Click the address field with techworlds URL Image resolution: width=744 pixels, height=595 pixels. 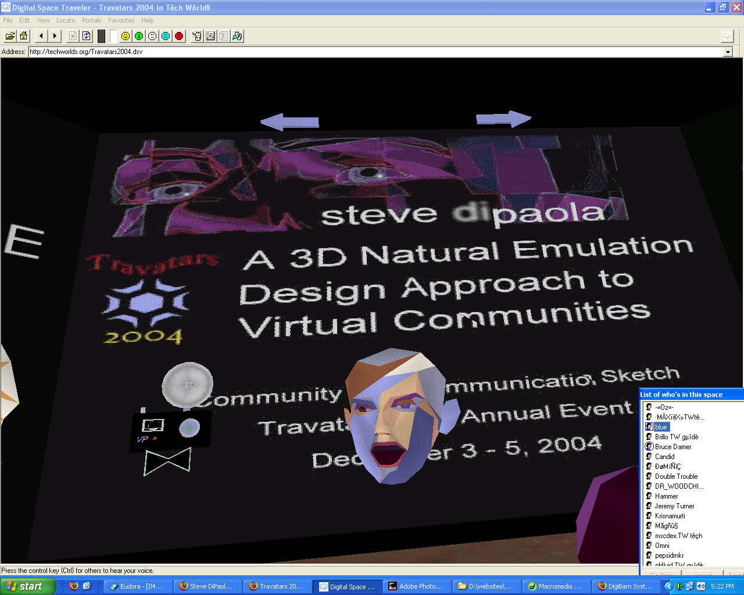(x=375, y=52)
